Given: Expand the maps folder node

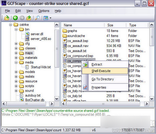Looking at the screenshot, I should [16, 53].
